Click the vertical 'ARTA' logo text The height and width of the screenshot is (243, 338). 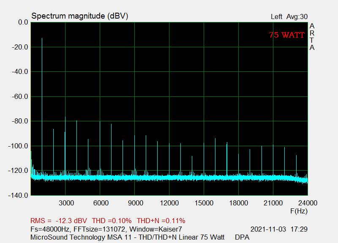point(312,37)
